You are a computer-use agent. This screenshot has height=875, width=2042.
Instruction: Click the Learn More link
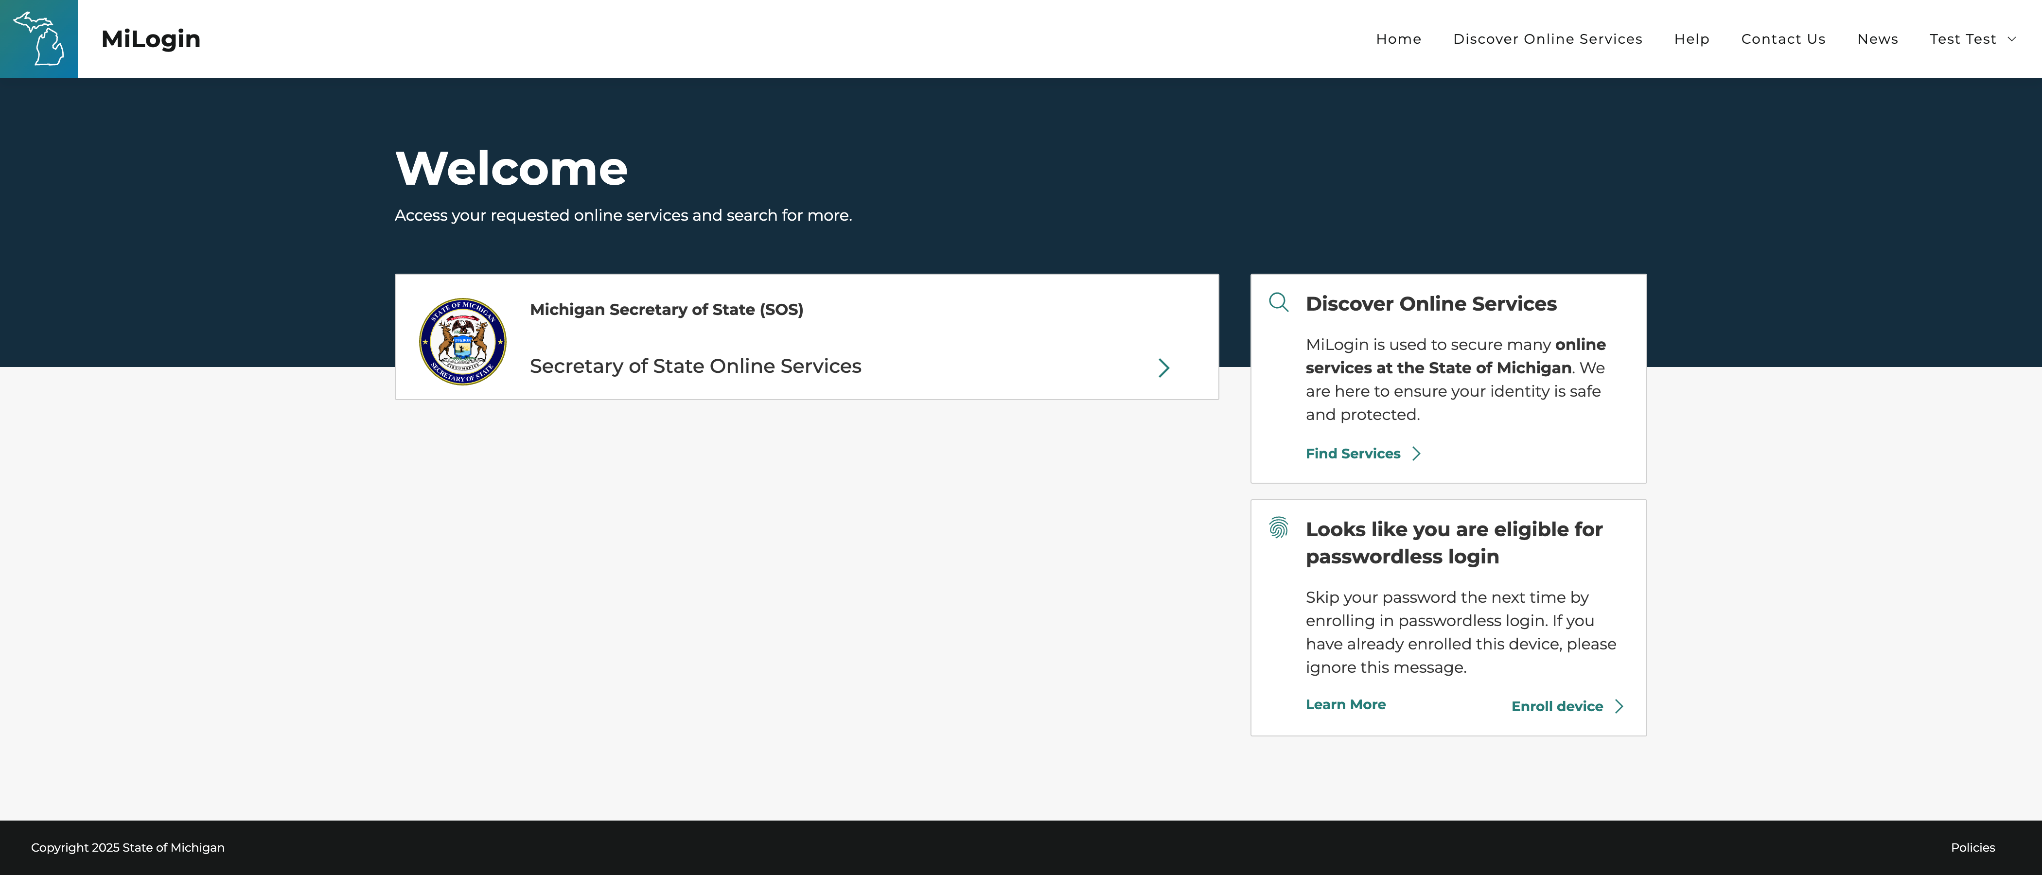click(1345, 704)
